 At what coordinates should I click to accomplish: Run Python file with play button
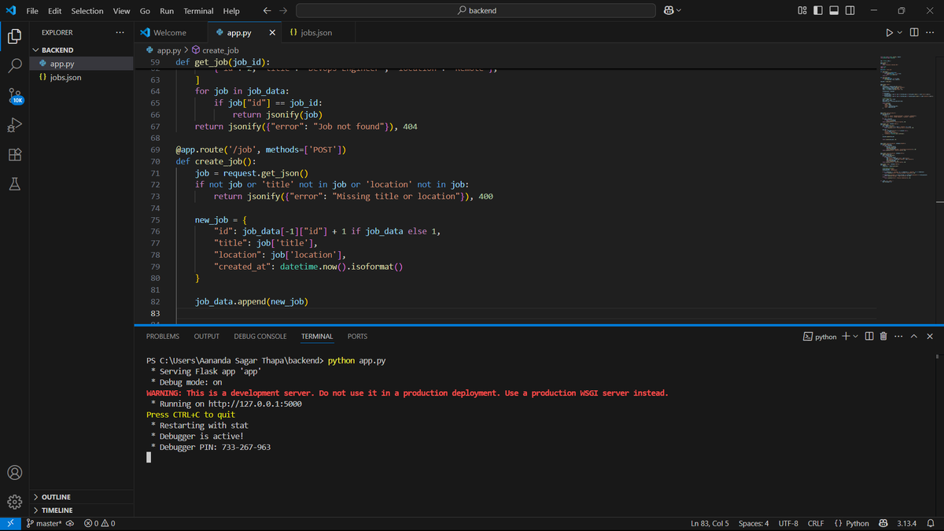pyautogui.click(x=889, y=32)
